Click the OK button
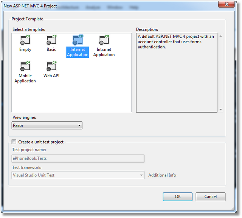242x218 pixels. (177, 196)
